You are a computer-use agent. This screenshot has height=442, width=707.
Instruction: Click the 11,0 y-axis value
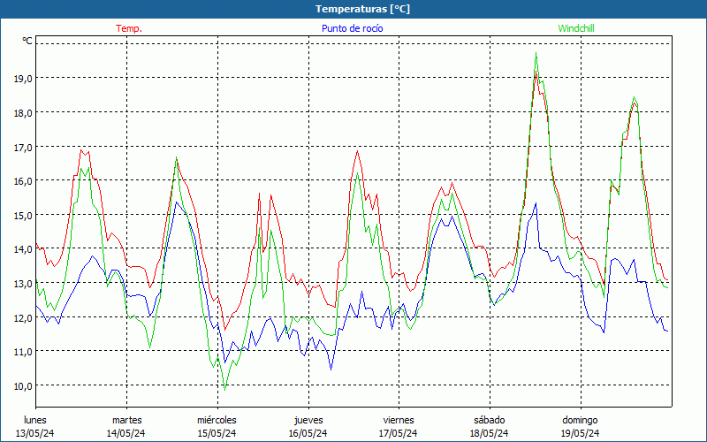point(24,351)
